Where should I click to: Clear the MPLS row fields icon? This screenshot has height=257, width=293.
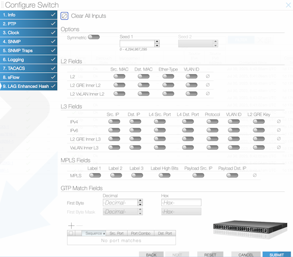point(255,176)
